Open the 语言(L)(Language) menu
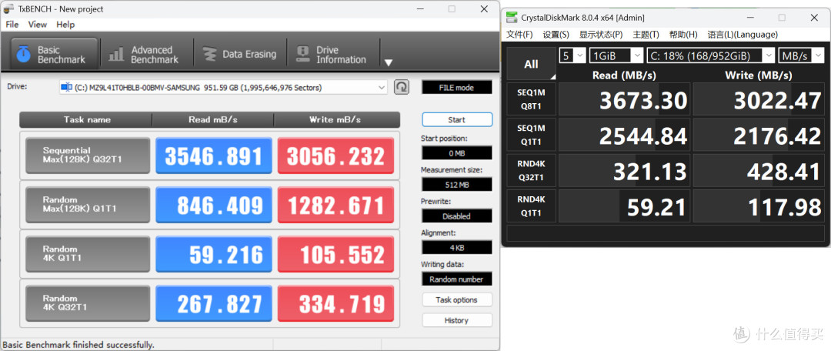 click(x=743, y=35)
